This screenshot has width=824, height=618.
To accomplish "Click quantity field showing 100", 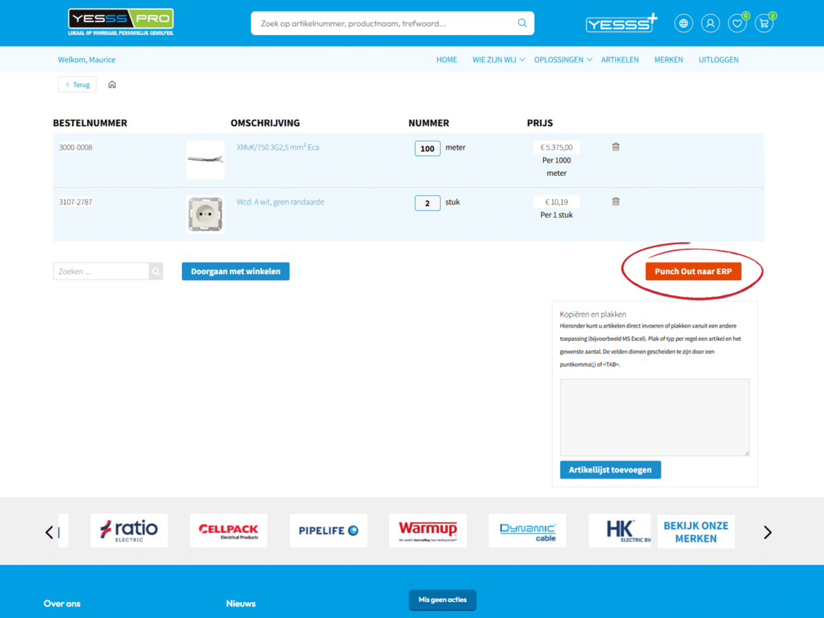I will 428,148.
